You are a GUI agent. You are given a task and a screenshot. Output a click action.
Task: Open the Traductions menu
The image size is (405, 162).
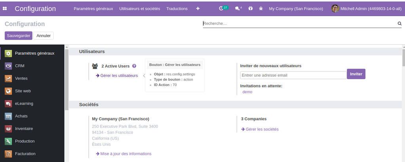(177, 8)
